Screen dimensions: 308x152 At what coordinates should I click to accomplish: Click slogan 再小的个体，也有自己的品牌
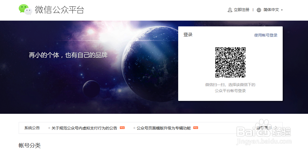[x=68, y=55]
